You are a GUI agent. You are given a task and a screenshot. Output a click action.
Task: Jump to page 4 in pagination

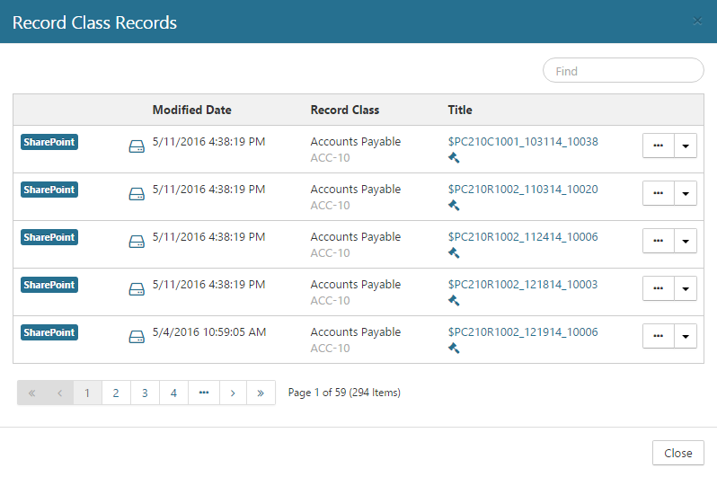[173, 393]
